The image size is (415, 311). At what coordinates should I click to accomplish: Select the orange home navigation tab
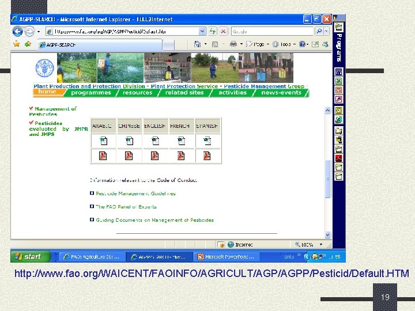point(48,92)
